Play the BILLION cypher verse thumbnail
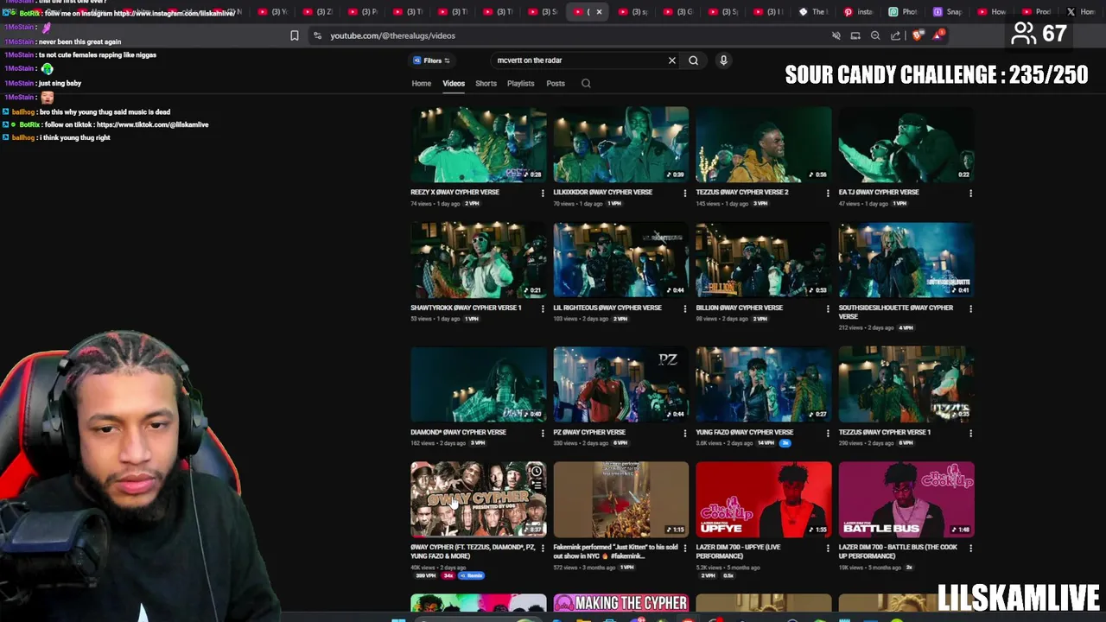This screenshot has height=622, width=1106. click(764, 260)
